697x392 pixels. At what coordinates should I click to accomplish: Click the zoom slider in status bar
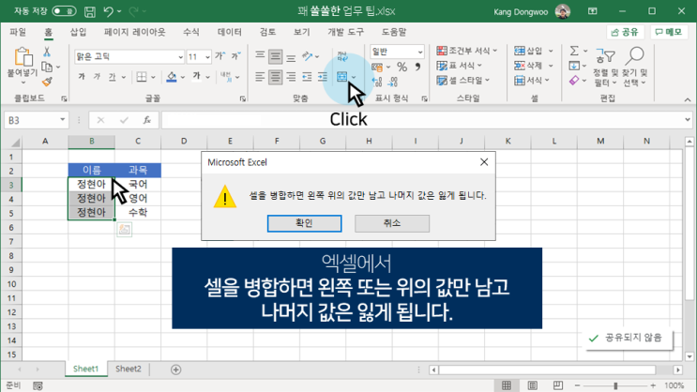tap(615, 385)
